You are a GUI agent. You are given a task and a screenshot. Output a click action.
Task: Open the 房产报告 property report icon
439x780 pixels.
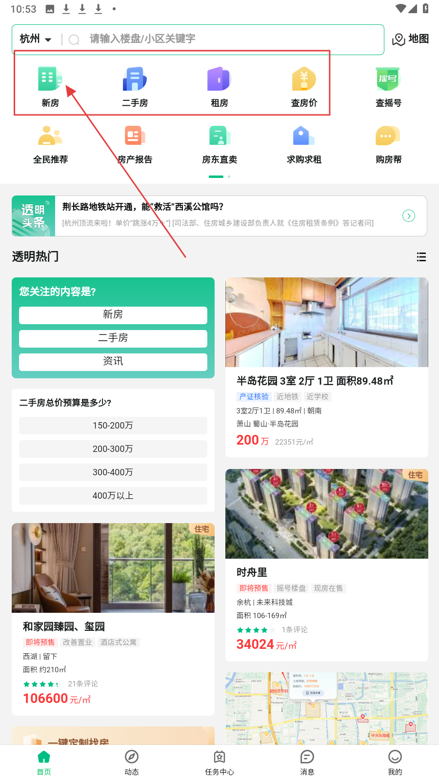pyautogui.click(x=135, y=136)
